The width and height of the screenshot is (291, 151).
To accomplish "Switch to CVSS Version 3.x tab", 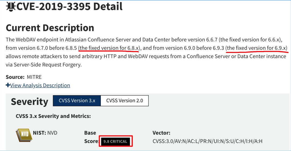I will (77, 101).
